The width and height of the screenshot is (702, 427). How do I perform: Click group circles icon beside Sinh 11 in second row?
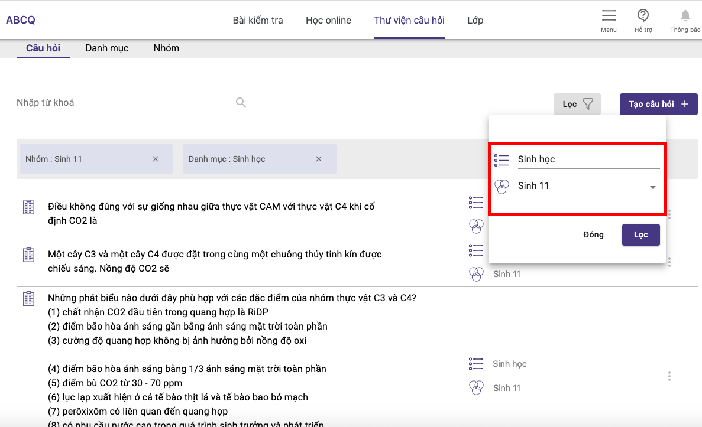[x=476, y=274]
